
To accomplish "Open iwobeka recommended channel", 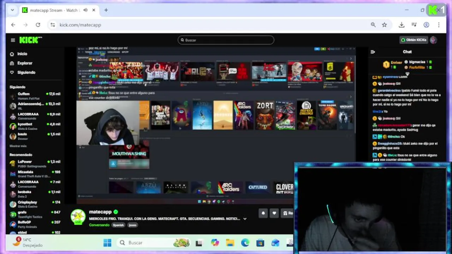I will [x=35, y=194].
